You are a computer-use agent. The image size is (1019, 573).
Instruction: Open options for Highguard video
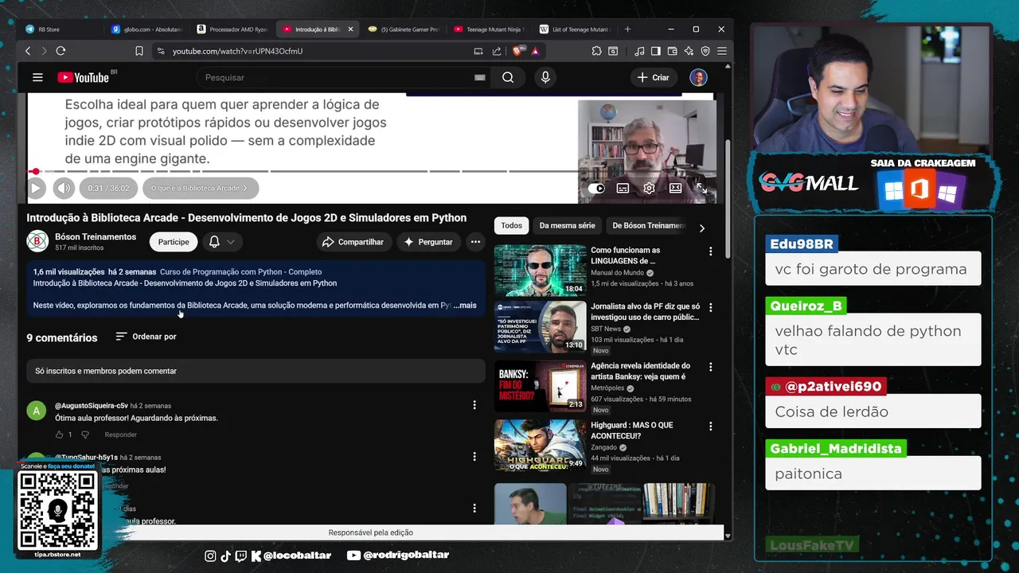711,427
